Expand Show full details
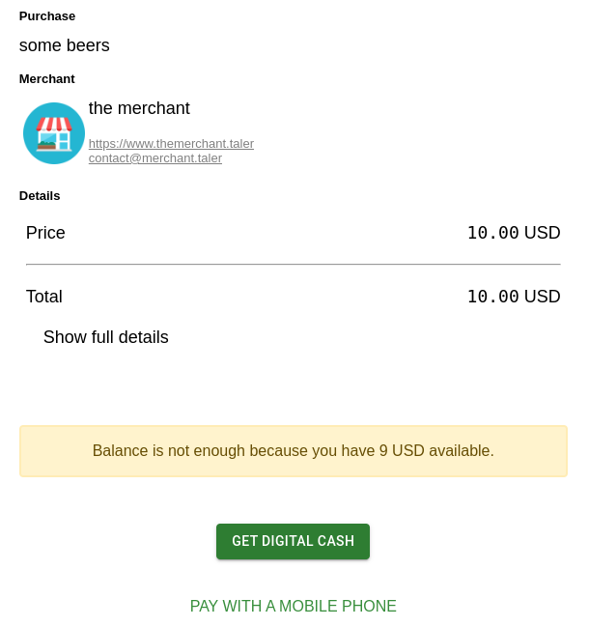This screenshot has height=627, width=589. pos(105,337)
